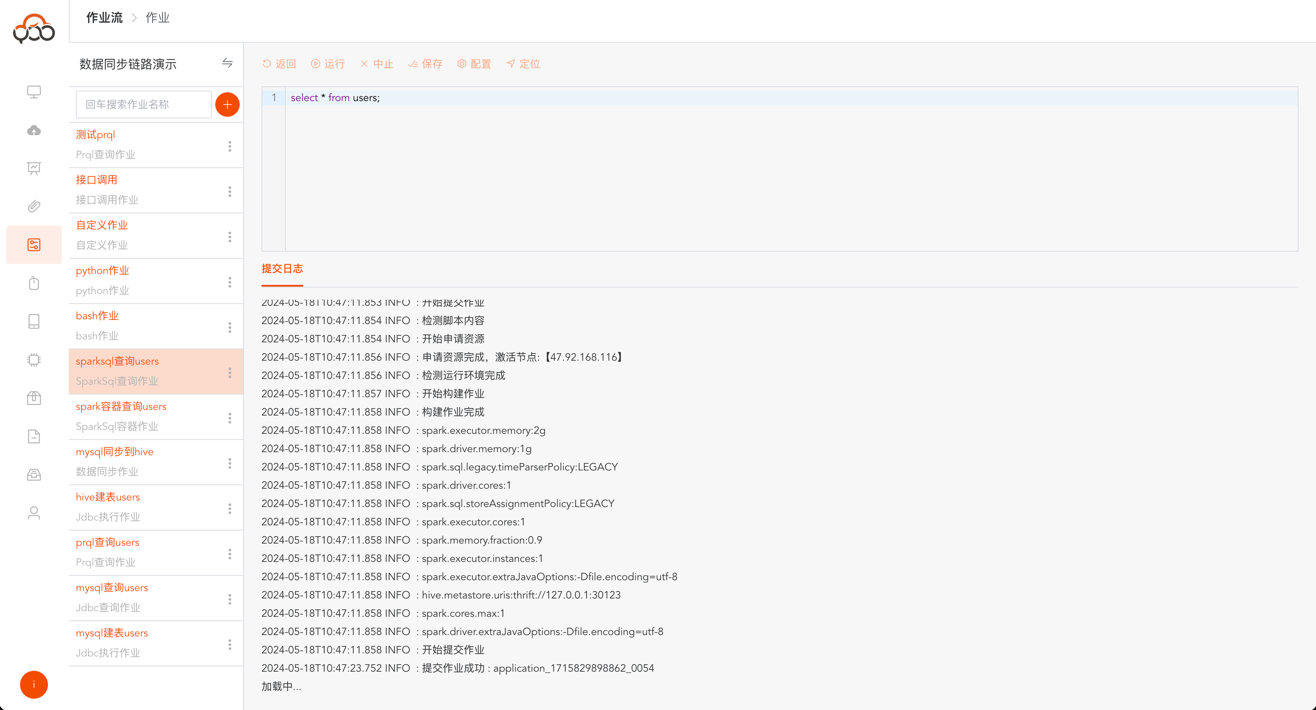The image size is (1316, 710).
Task: Open the user profile sidebar icon
Action: click(x=34, y=513)
